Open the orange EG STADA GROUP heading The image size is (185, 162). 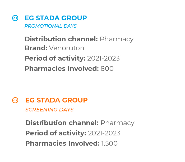click(x=56, y=100)
